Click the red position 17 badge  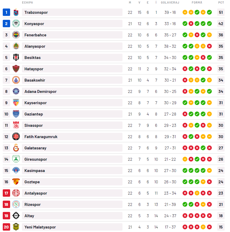click(x=6, y=193)
